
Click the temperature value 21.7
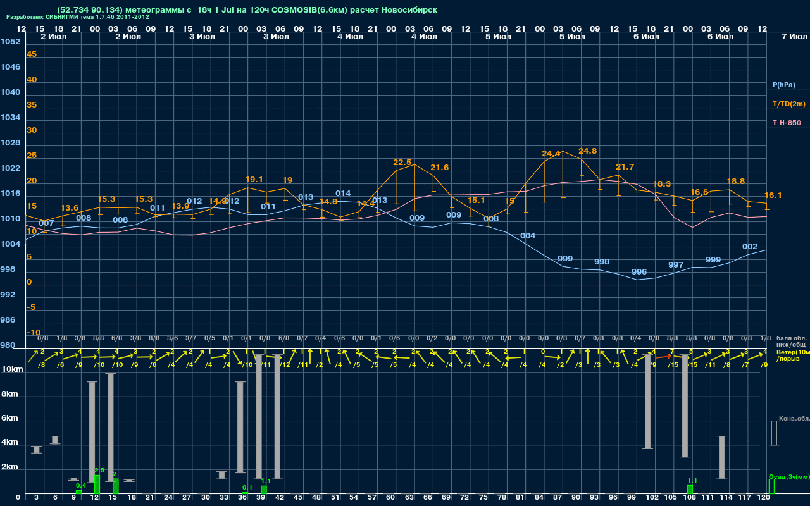pos(625,167)
